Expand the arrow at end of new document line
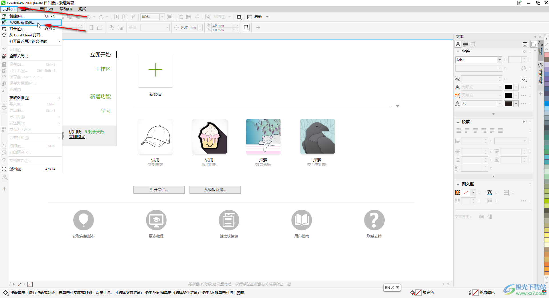 [398, 106]
